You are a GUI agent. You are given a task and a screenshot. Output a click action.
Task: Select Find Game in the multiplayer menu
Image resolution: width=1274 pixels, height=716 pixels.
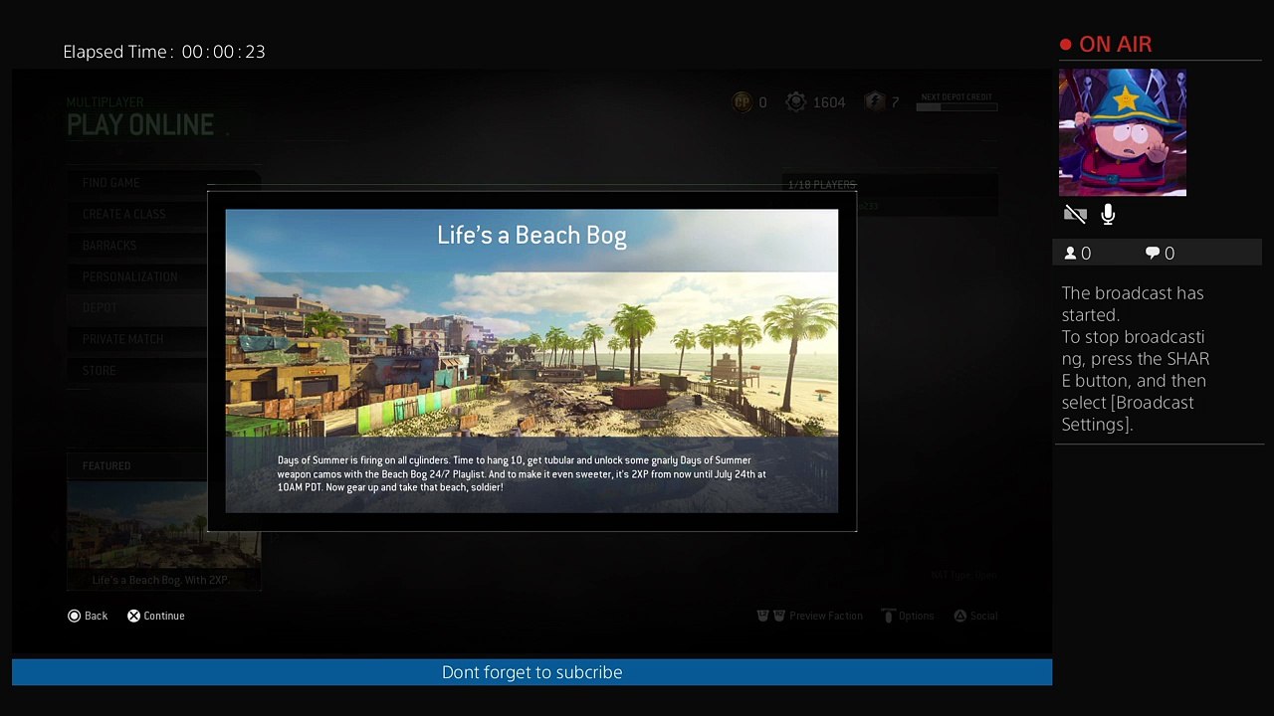[x=110, y=183]
